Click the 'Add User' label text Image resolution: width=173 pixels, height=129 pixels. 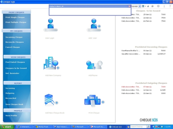point(93,38)
